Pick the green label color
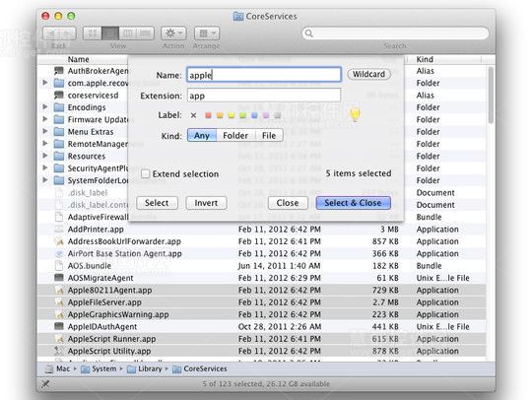The height and width of the screenshot is (400, 532). pyautogui.click(x=243, y=115)
